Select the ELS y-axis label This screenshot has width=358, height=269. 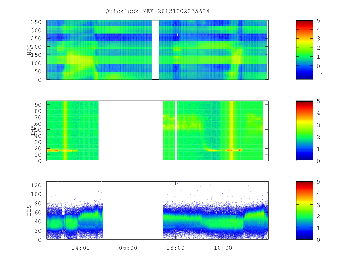tap(30, 210)
